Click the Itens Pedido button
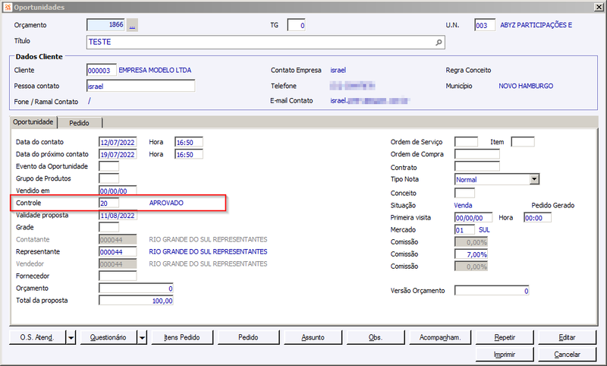Screen dimensions: 607x366 point(182,337)
